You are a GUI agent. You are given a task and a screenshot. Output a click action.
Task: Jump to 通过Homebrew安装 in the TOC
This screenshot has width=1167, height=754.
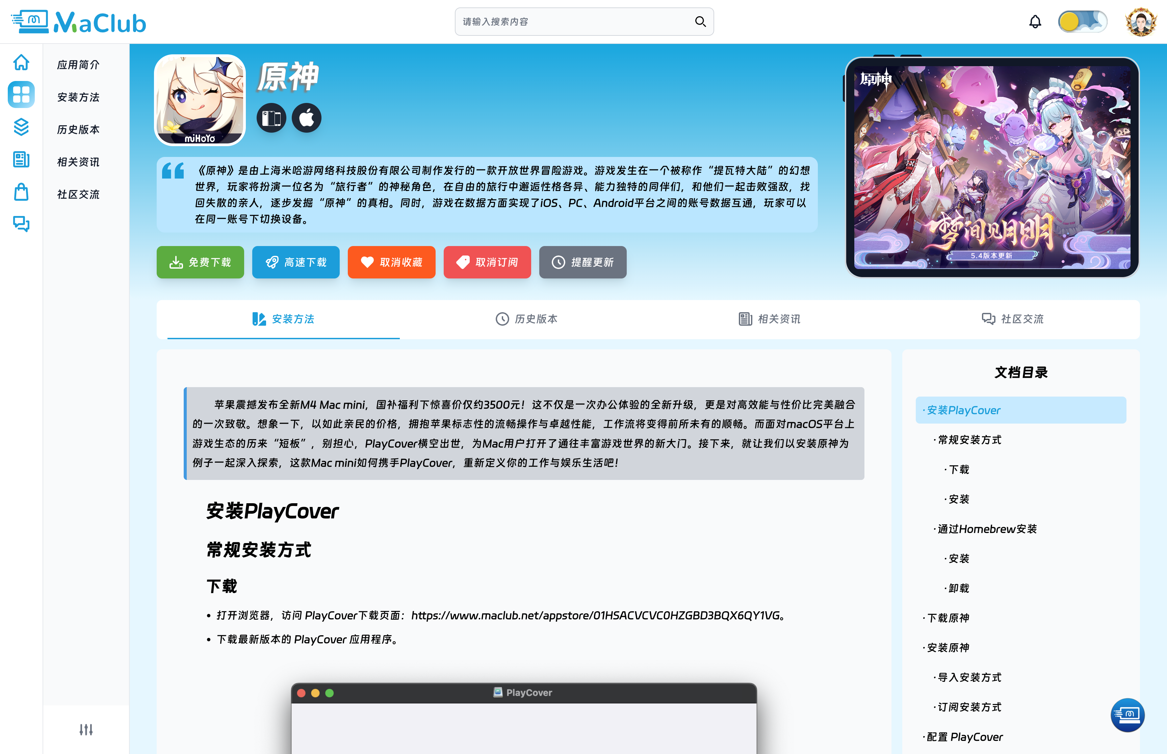[986, 529]
